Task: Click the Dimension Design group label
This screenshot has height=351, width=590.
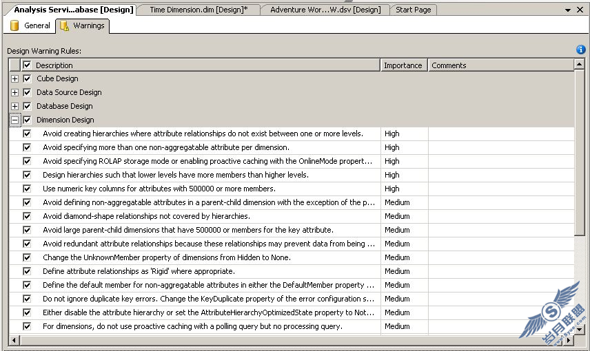Action: click(65, 120)
